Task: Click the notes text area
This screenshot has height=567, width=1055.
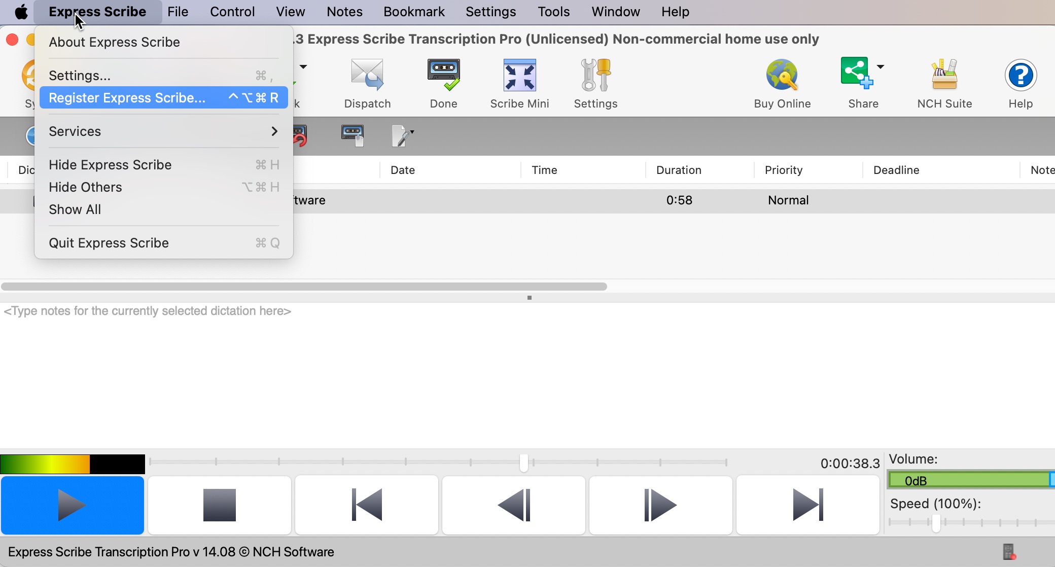Action: 527,375
